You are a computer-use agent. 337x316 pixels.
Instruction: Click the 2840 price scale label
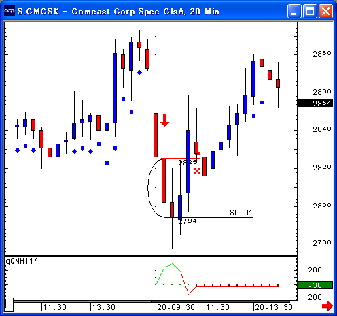pos(322,129)
